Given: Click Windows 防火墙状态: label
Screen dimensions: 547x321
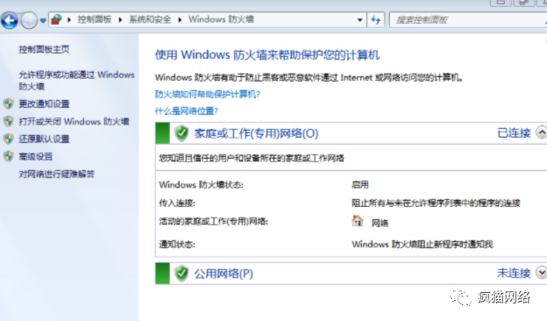Looking at the screenshot, I should (202, 184).
